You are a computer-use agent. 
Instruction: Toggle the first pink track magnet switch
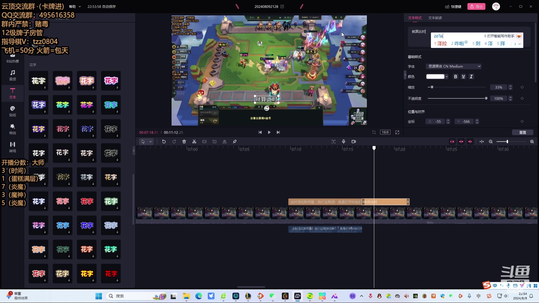452,142
